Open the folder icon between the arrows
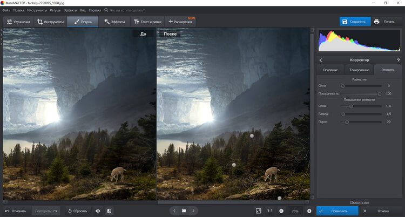Viewport: 405px width, 217px height. 184,211
